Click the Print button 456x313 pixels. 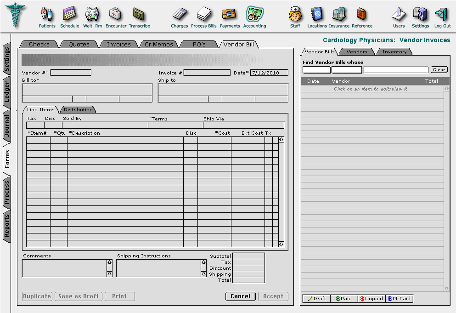(x=119, y=296)
